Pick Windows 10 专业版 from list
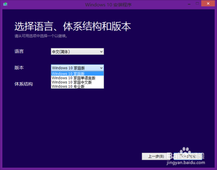 tap(77, 86)
